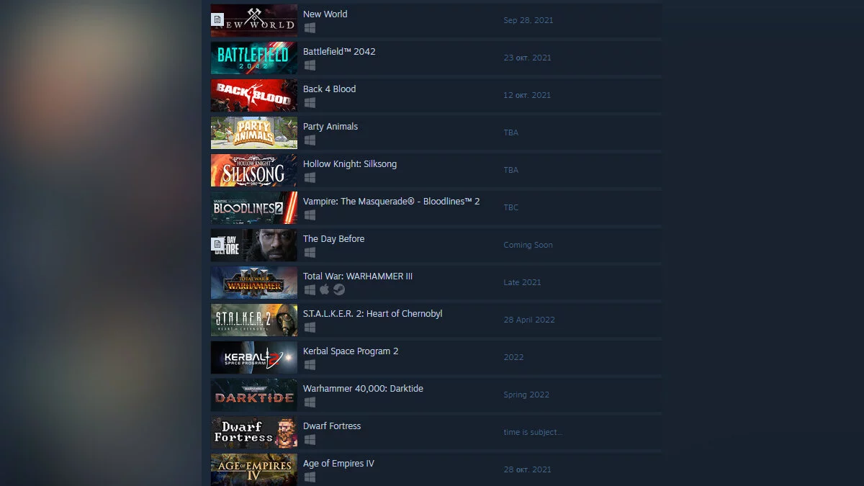Click the note icon on New World thumbnail
Screen dimensions: 864x486
[x=217, y=20]
